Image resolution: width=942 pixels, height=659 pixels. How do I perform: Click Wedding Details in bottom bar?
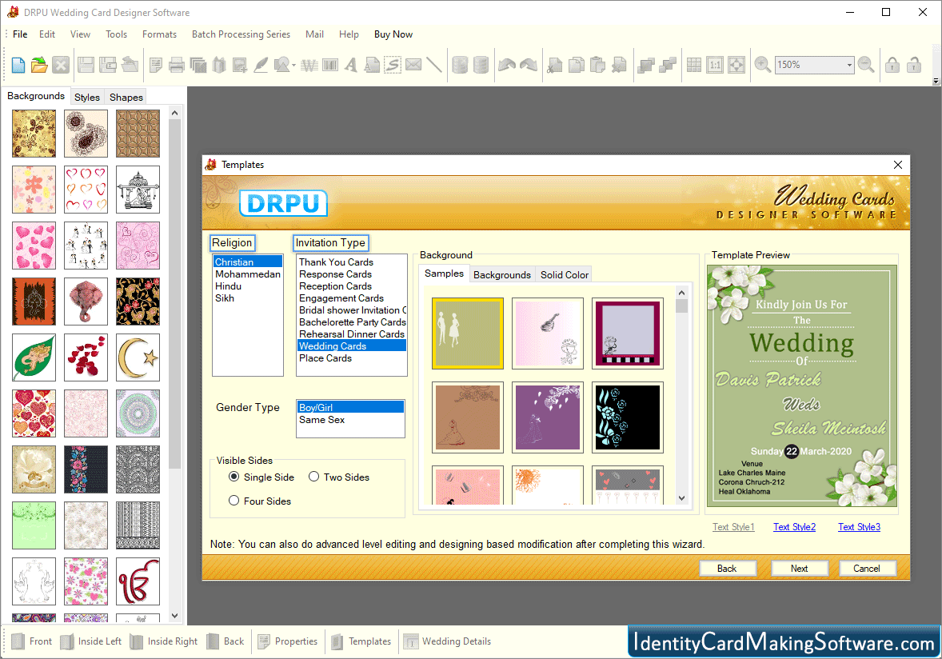point(448,641)
